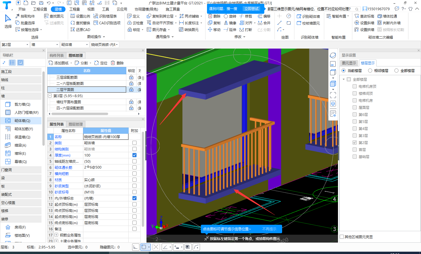The image size is (421, 254).
Task: Click the orbit view icon at viewport top
Action: click(x=333, y=55)
